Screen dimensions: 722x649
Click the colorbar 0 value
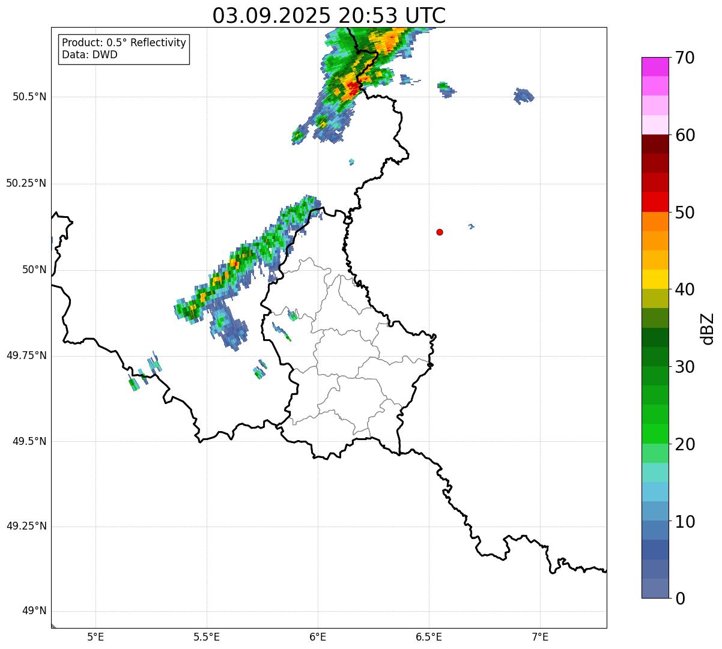pos(680,599)
